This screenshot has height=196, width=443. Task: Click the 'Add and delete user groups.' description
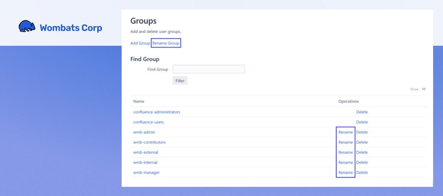(156, 31)
